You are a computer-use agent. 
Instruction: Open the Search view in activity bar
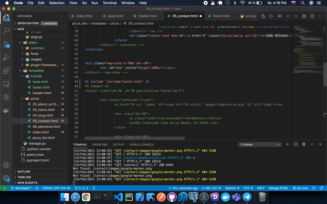click(6, 31)
